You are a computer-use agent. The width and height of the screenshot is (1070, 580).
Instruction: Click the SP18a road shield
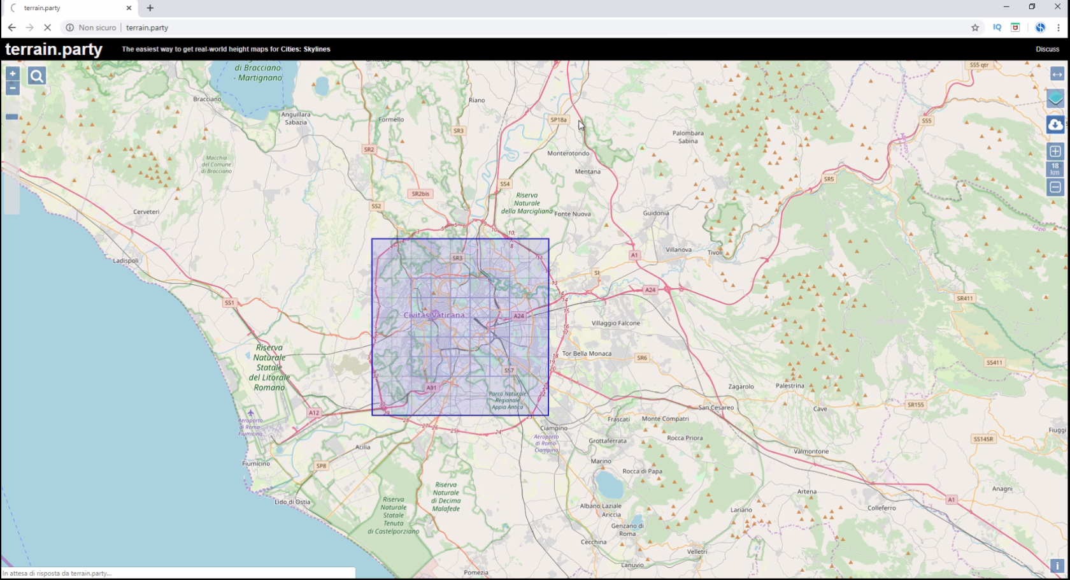559,120
